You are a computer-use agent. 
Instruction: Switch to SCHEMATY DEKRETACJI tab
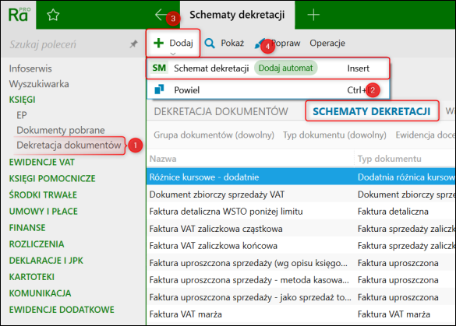(371, 111)
